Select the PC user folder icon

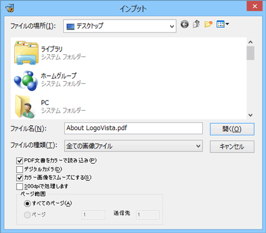click(25, 107)
